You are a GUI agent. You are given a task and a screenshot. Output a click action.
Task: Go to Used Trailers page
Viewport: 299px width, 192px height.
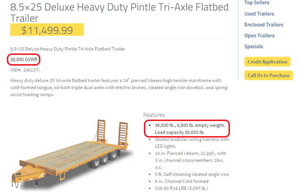tap(259, 14)
